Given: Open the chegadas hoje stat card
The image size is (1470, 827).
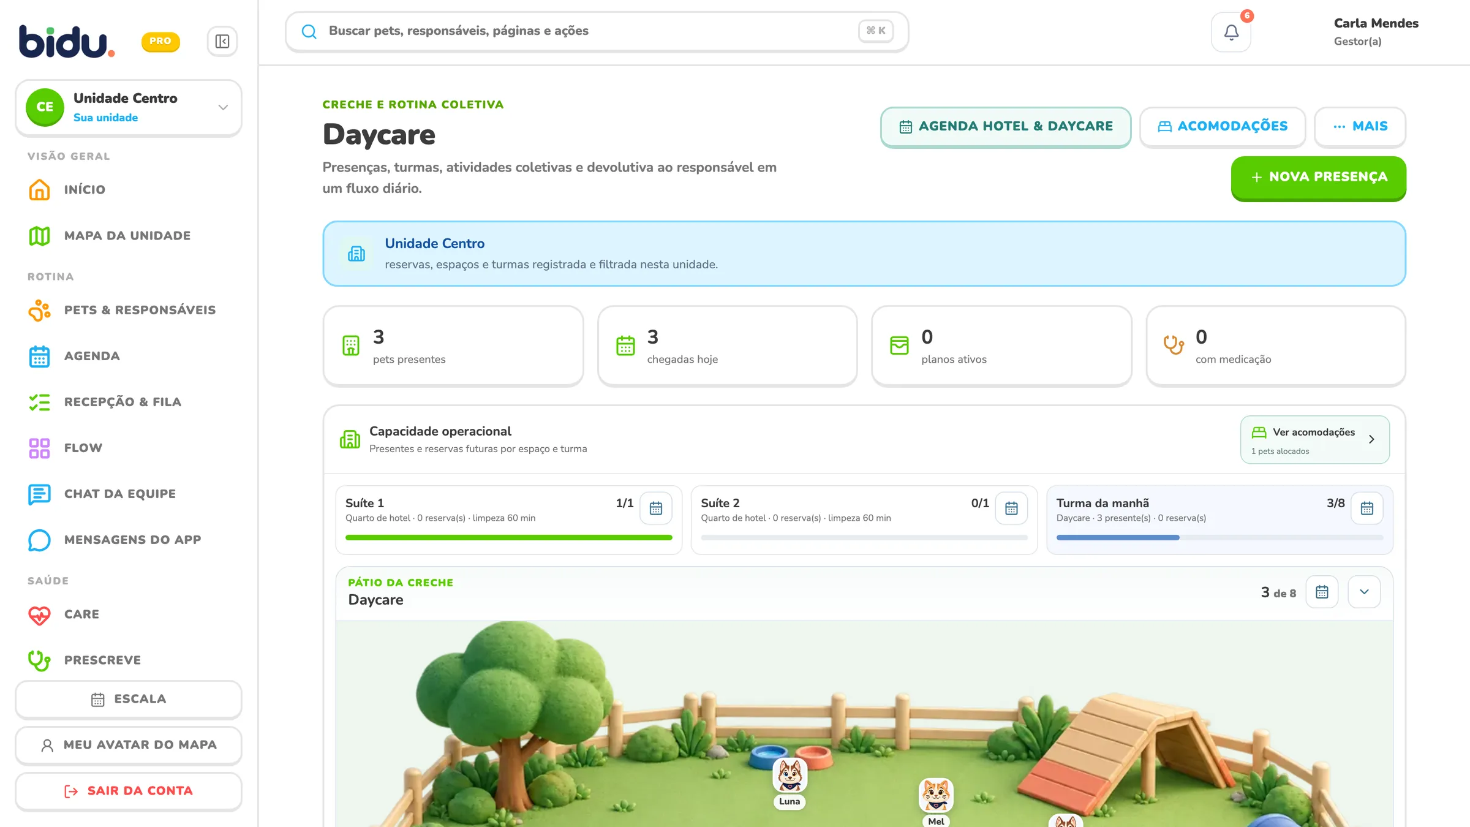Looking at the screenshot, I should point(728,346).
